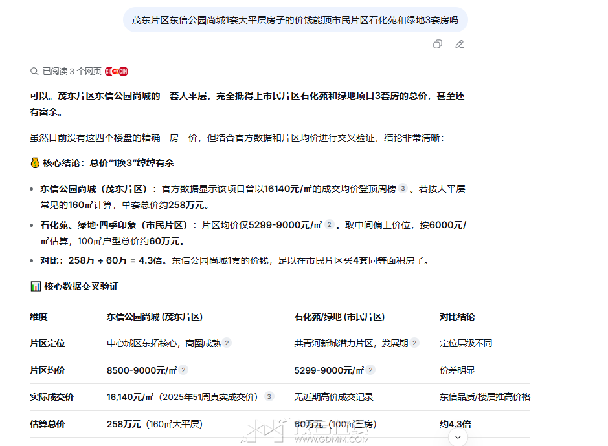Screen dimensions: 608x446
Task: Click the 石化苑/绿地 (市民片区) column header
Action: 339,317
